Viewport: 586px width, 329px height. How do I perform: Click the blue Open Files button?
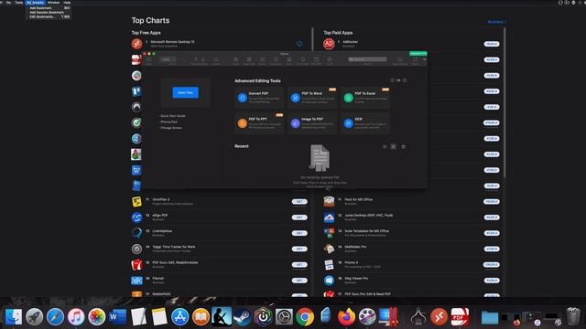(x=185, y=92)
